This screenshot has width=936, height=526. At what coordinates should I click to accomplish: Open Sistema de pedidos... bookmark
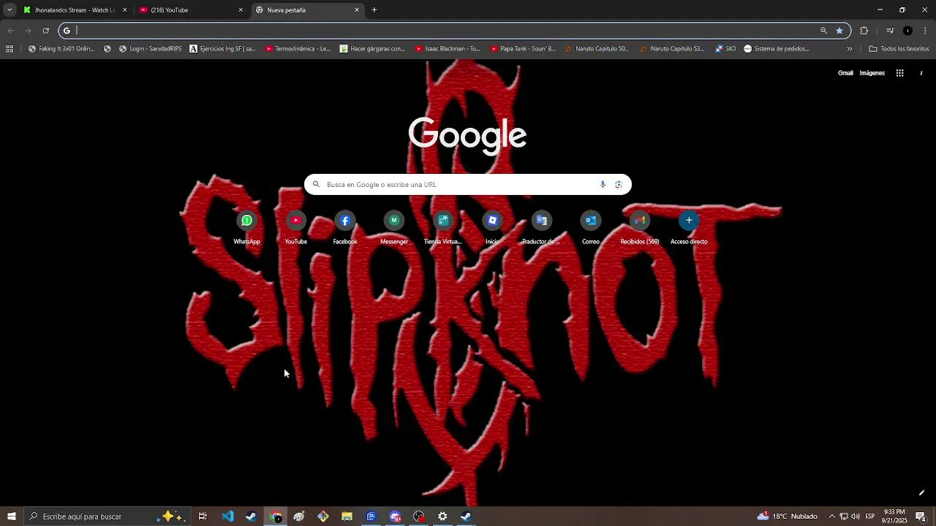tap(776, 49)
